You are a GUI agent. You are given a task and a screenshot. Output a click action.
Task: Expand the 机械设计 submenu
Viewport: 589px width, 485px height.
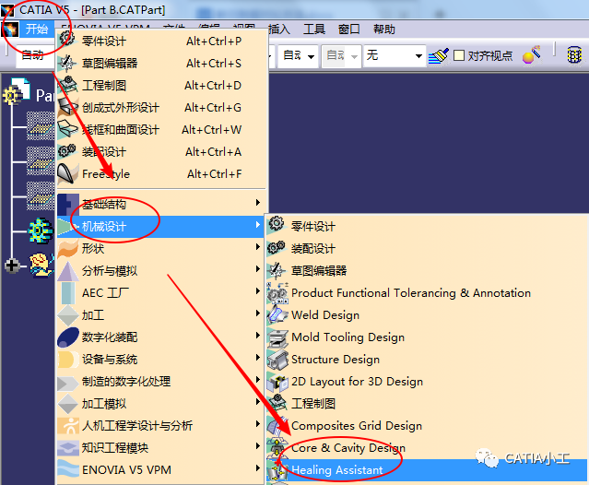pyautogui.click(x=161, y=226)
